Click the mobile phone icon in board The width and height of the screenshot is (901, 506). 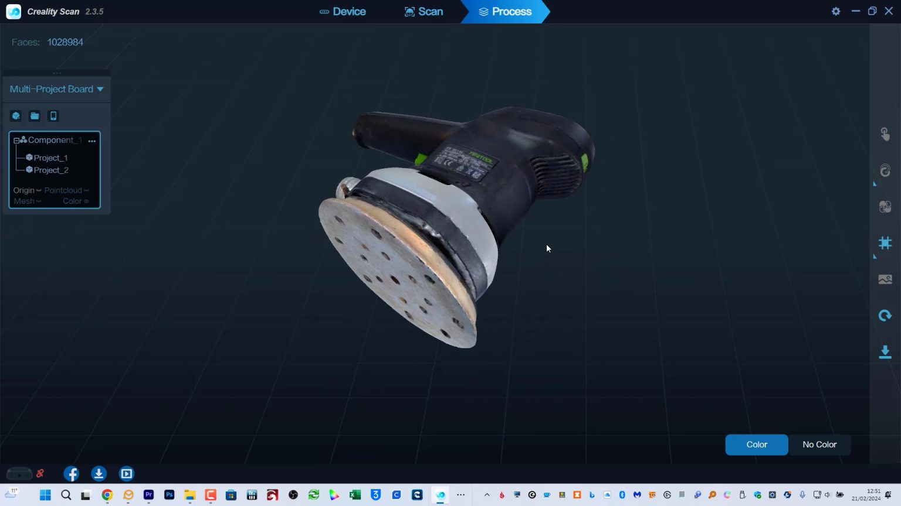[53, 116]
